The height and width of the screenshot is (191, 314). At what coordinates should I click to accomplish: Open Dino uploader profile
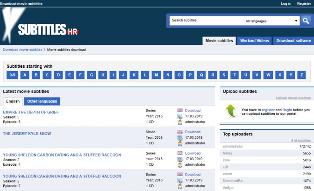226,160
